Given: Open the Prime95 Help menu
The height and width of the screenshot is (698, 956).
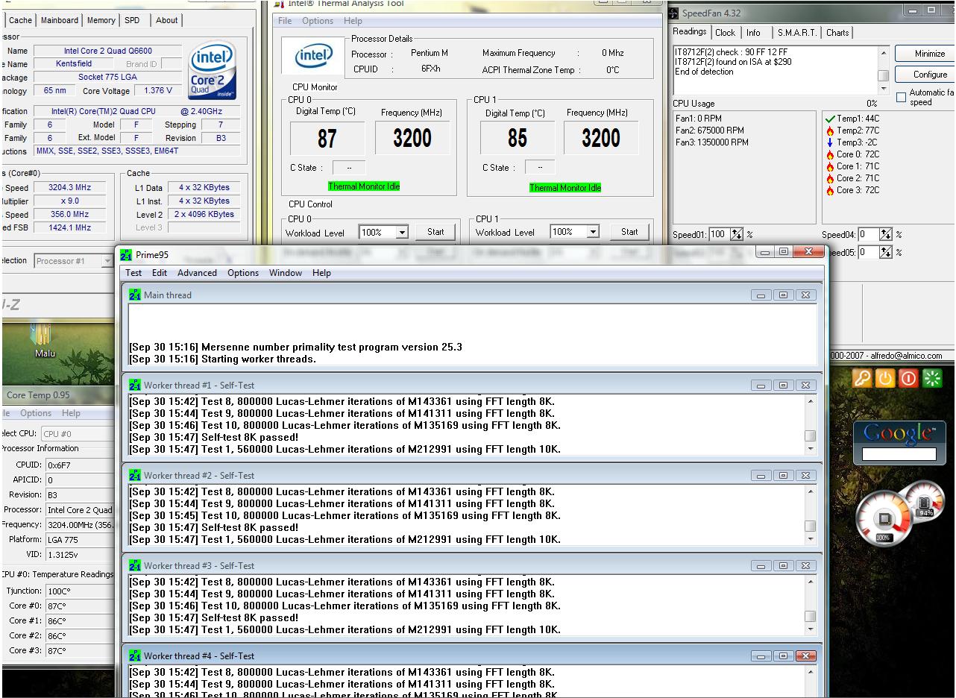Looking at the screenshot, I should 321,273.
